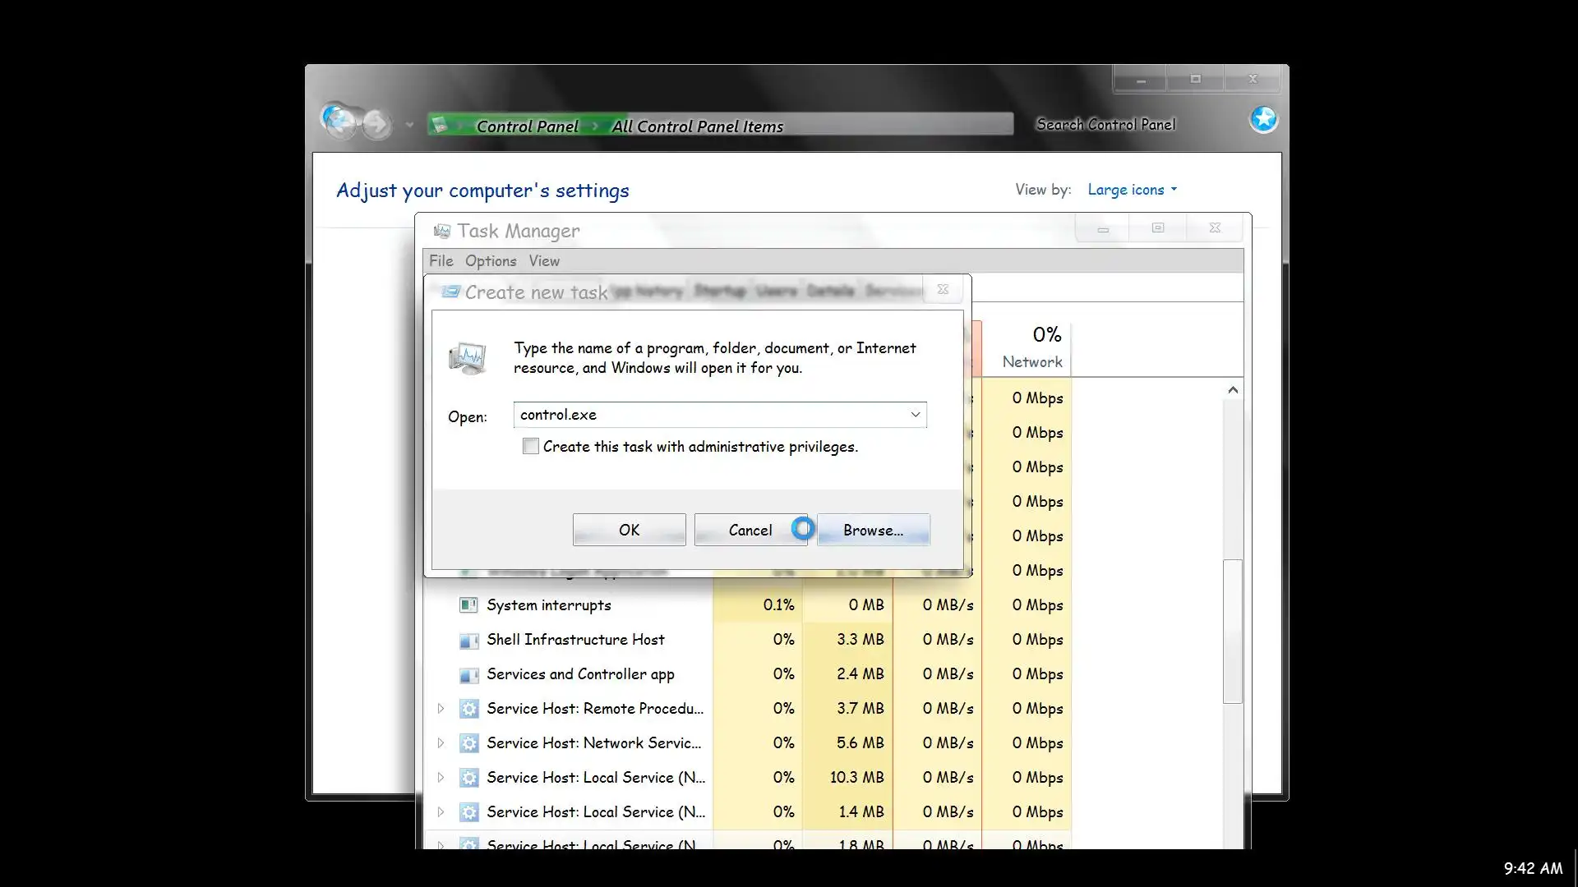Click the forward navigation arrow
This screenshot has width=1578, height=887.
click(376, 124)
